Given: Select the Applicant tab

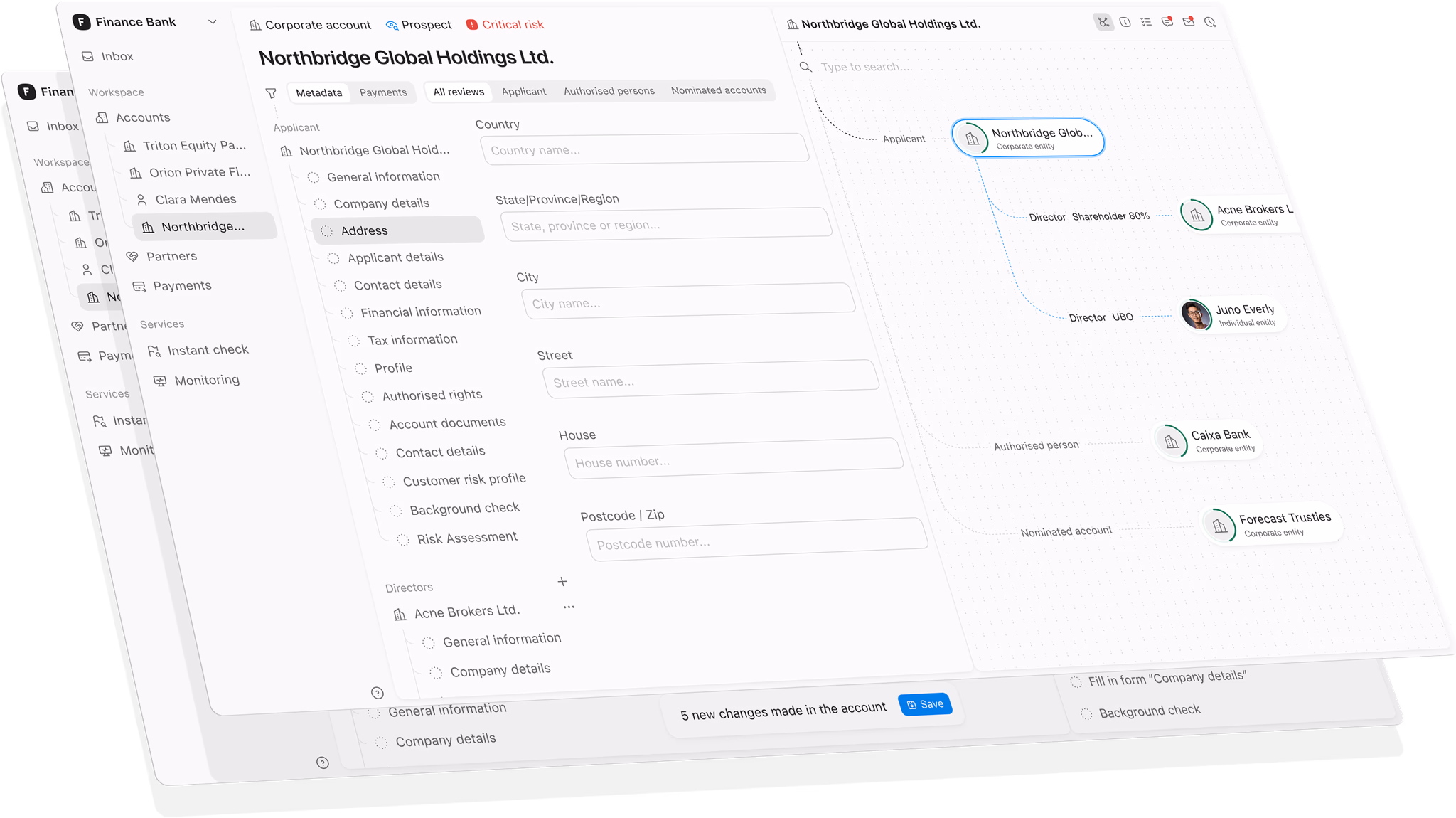Looking at the screenshot, I should (524, 91).
